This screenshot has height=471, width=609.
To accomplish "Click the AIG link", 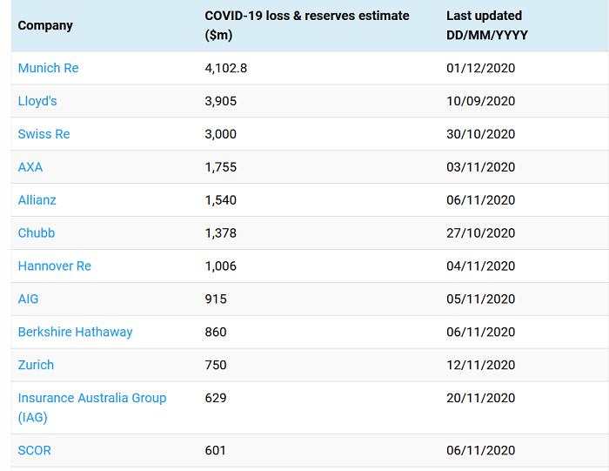I will (28, 299).
